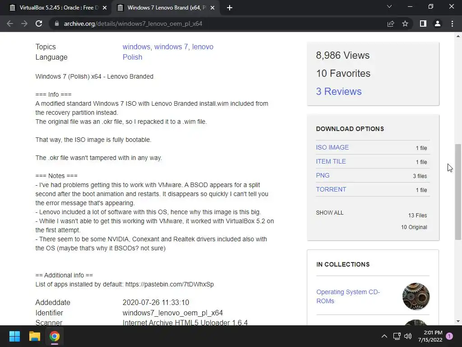This screenshot has height=347, width=462.
Task: Click the Polish language link
Action: [132, 57]
